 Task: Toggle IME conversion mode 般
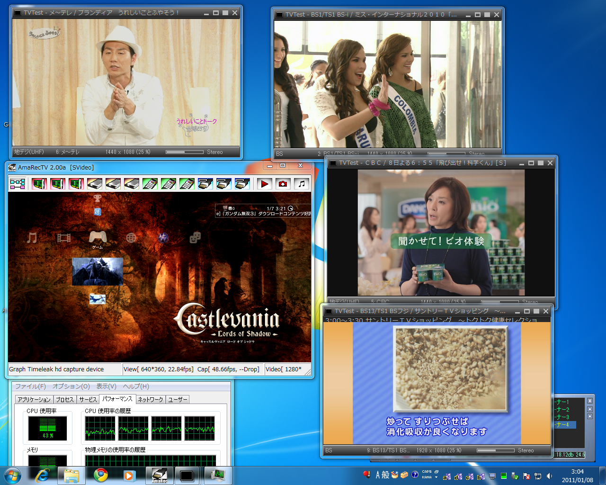point(385,475)
